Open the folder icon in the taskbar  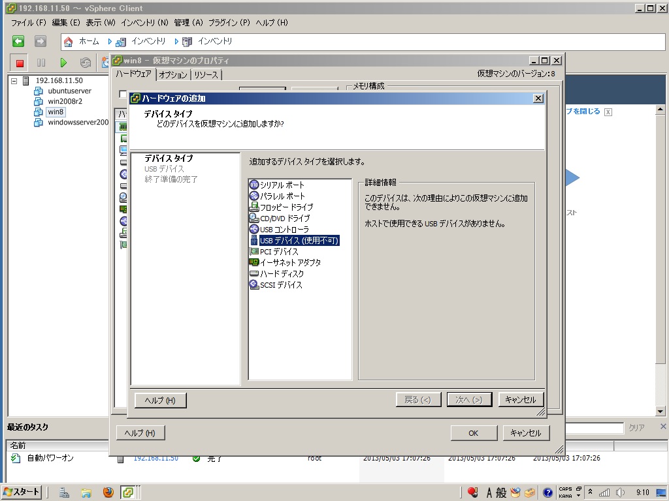pos(86,493)
